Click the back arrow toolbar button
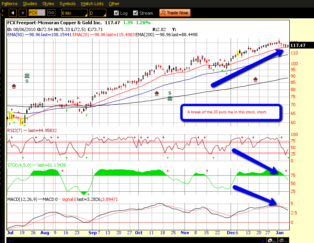The image size is (314, 243). click(13, 13)
